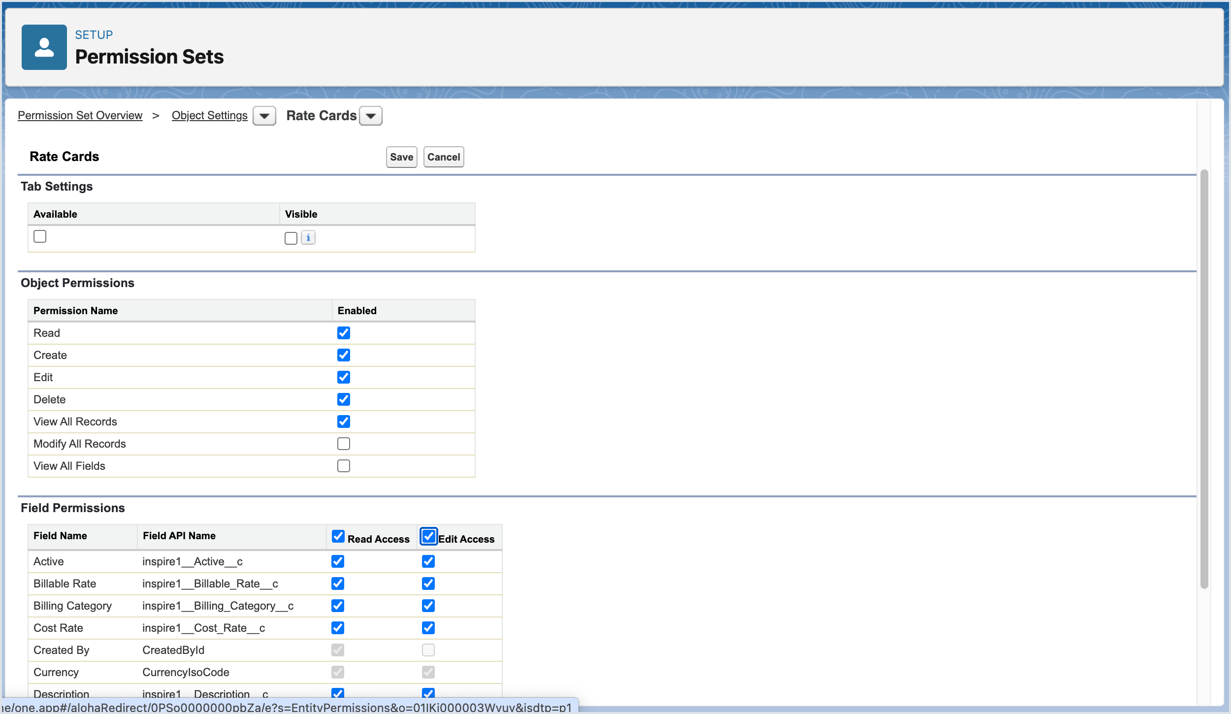Screen dimensions: 1231x714
Task: Toggle the Edit Access header checkbox
Action: pyautogui.click(x=428, y=536)
